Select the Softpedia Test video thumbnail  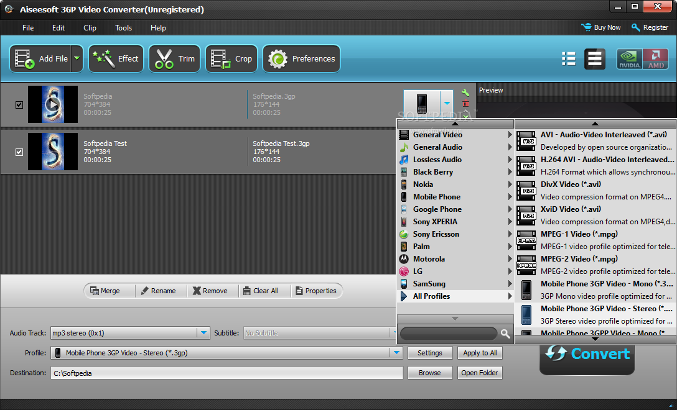click(53, 152)
